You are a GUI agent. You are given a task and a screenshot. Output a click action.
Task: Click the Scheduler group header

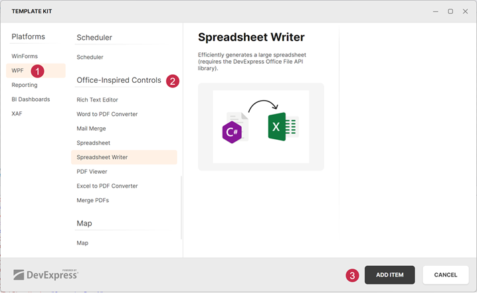[94, 38]
